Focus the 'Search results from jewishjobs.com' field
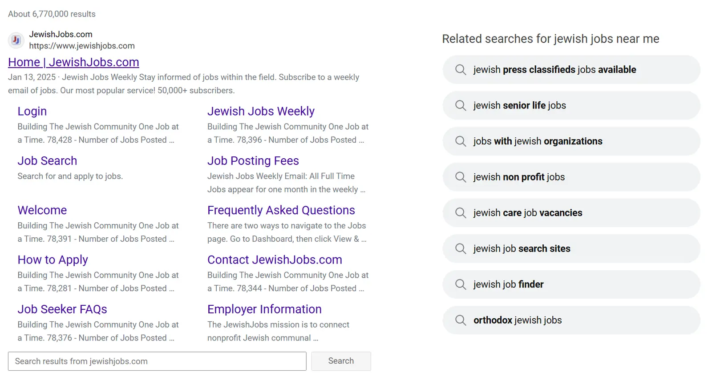The width and height of the screenshot is (712, 384). pos(157,361)
